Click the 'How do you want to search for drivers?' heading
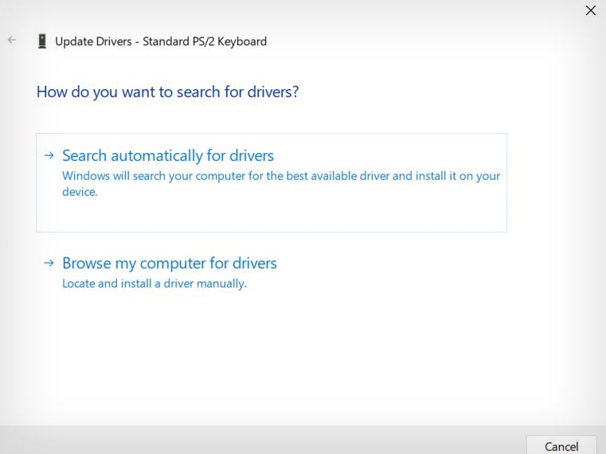 coord(168,92)
